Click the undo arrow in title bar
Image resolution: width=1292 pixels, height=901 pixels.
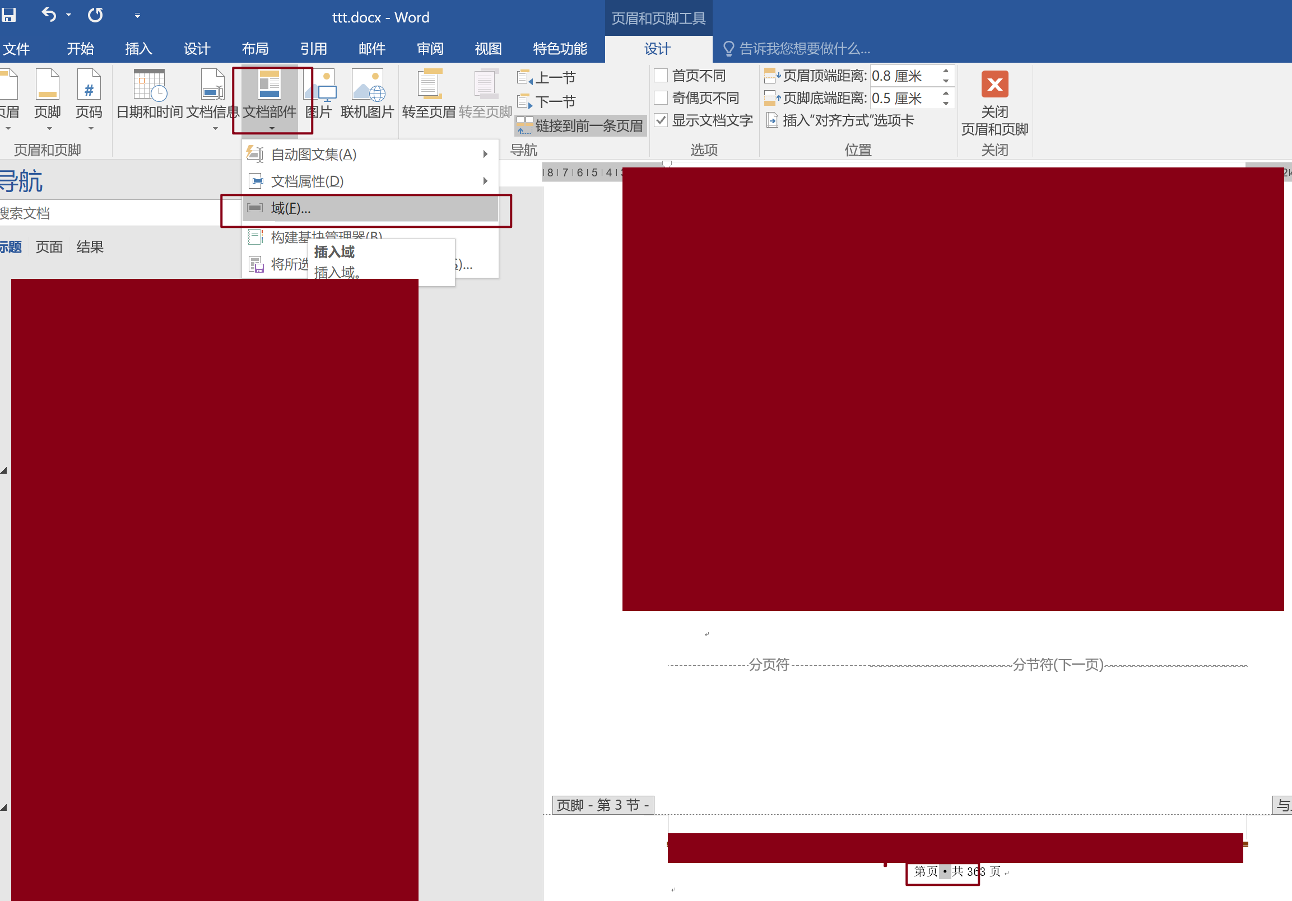pos(49,15)
